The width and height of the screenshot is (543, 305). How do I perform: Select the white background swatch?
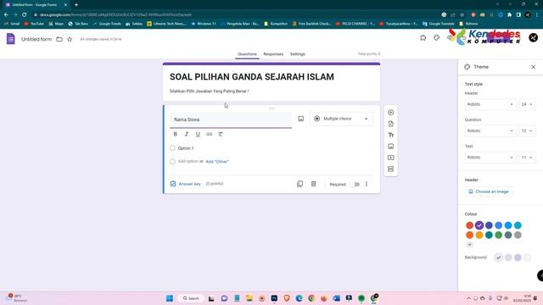(527, 258)
